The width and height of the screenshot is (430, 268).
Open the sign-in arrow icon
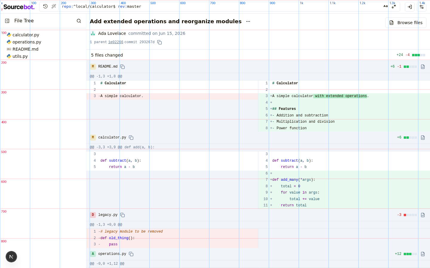tap(410, 7)
